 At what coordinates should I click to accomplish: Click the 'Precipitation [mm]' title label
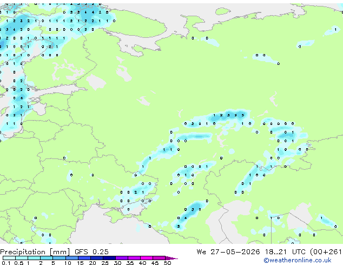pyautogui.click(x=35, y=252)
